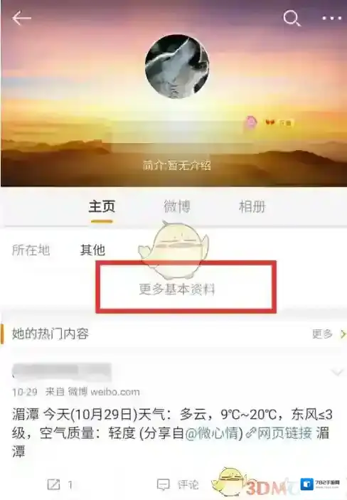Open the @微心情 mention link

[x=214, y=433]
